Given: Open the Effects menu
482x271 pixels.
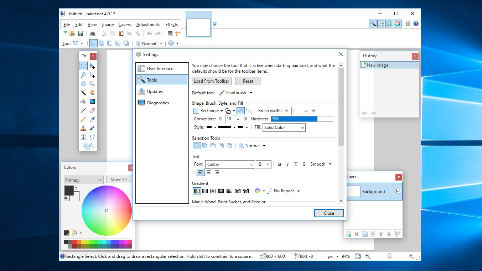Looking at the screenshot, I should click(172, 25).
